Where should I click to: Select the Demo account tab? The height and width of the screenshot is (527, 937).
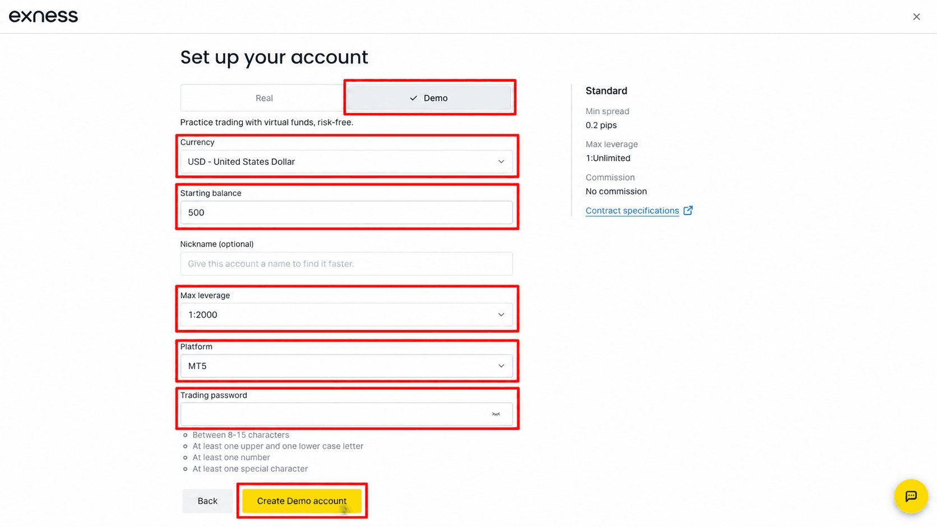pyautogui.click(x=429, y=98)
